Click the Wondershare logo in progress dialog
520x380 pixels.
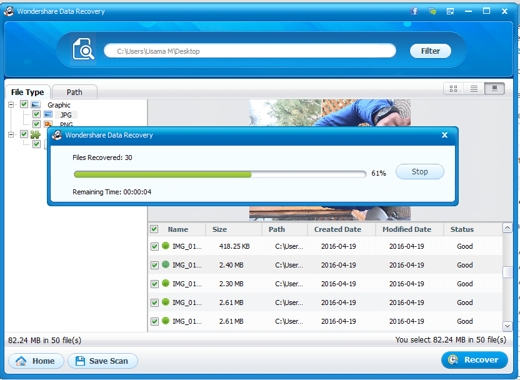click(57, 135)
